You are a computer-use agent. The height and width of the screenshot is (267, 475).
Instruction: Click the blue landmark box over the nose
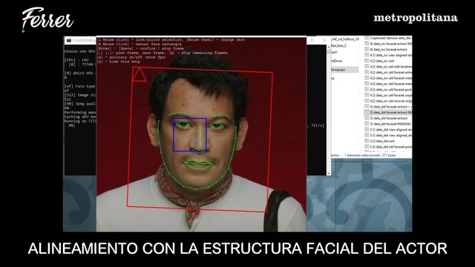(190, 134)
